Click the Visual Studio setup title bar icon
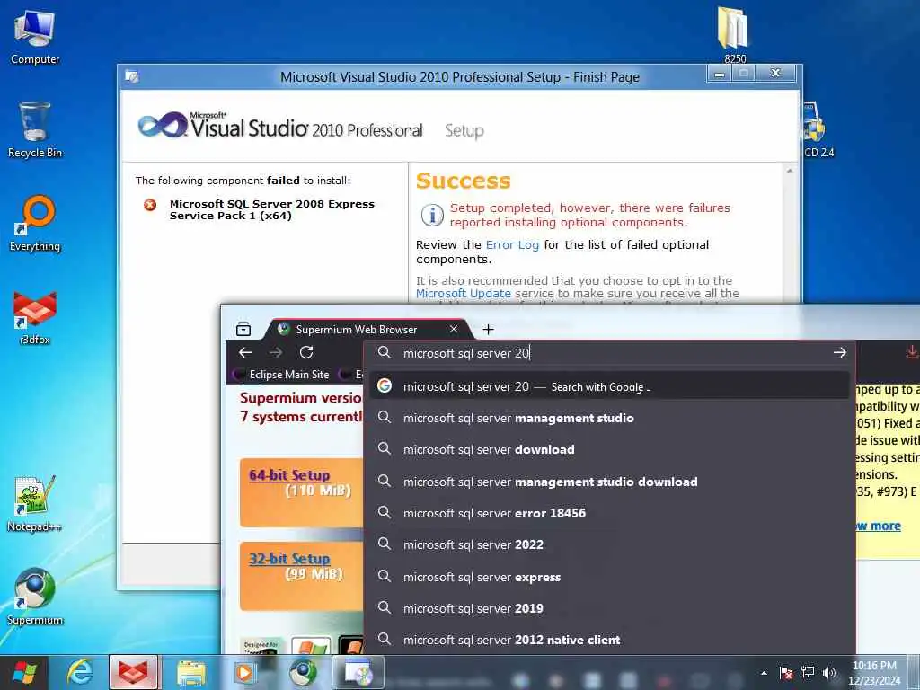 click(x=132, y=76)
